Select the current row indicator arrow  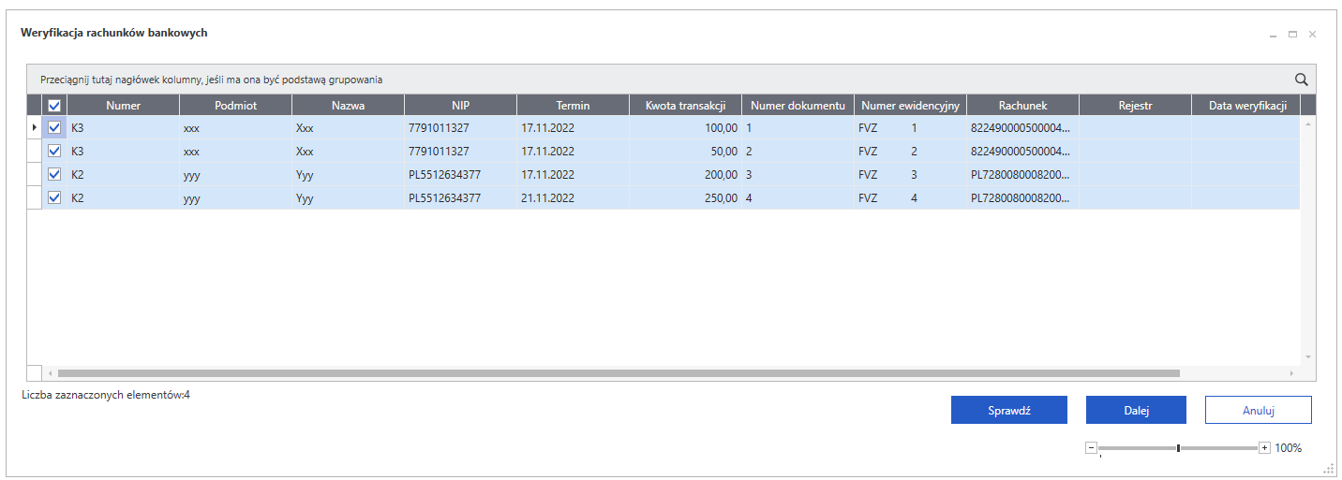pyautogui.click(x=35, y=127)
